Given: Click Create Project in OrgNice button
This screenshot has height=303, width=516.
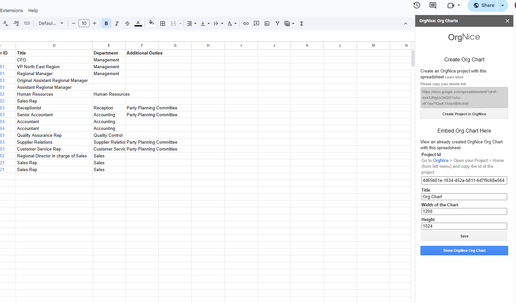Looking at the screenshot, I should (464, 114).
